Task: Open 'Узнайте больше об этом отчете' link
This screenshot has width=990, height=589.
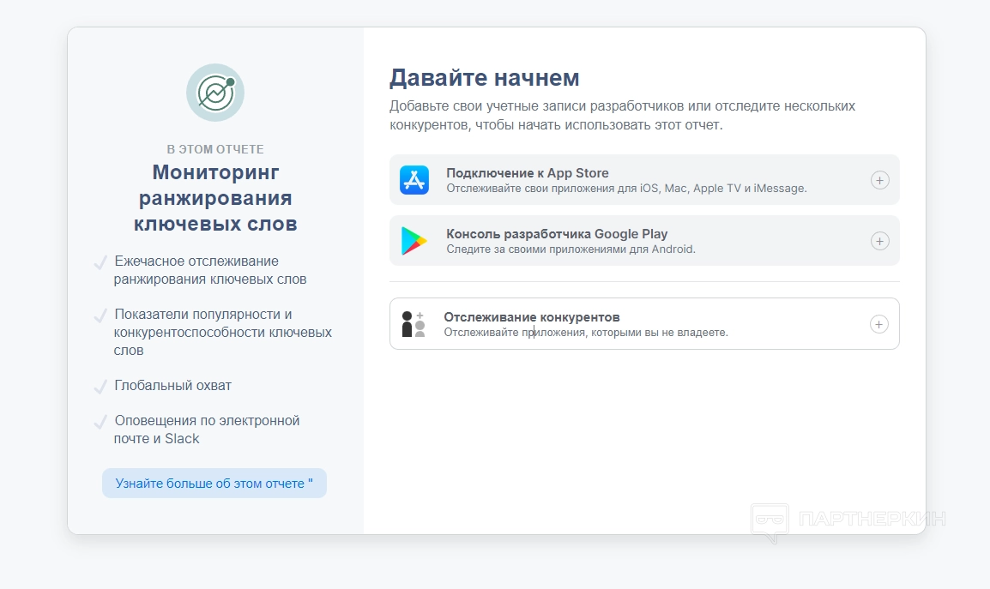Action: coord(214,483)
